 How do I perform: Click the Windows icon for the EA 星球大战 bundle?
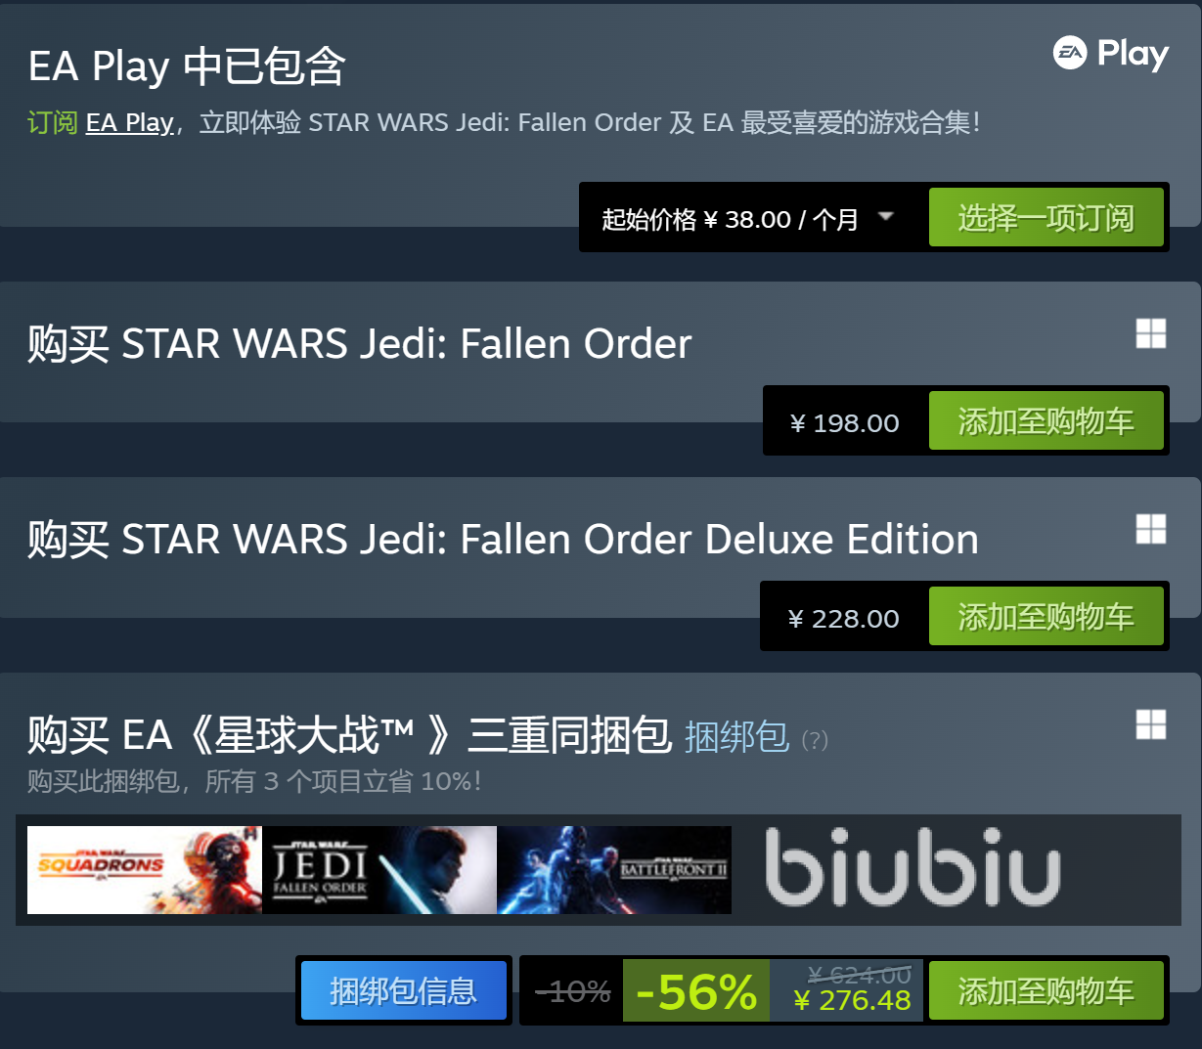[x=1150, y=724]
